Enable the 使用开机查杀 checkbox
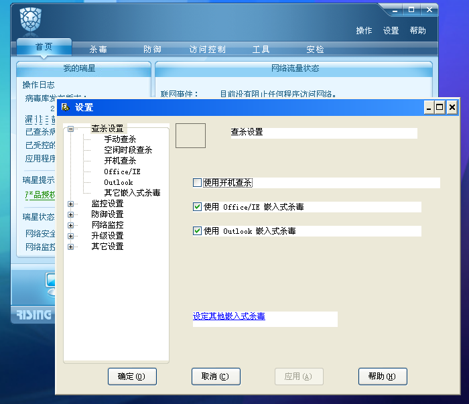Image resolution: width=469 pixels, height=404 pixels. pos(197,182)
